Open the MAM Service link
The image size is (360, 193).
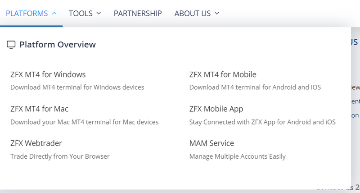211,143
